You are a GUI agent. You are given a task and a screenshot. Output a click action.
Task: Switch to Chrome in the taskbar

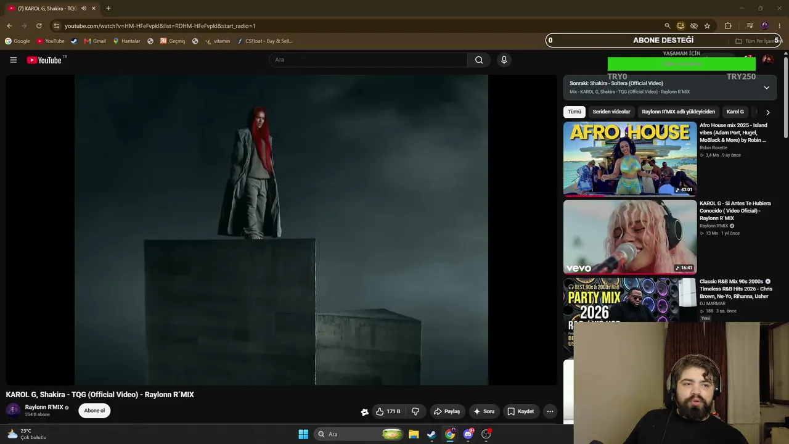pyautogui.click(x=450, y=434)
